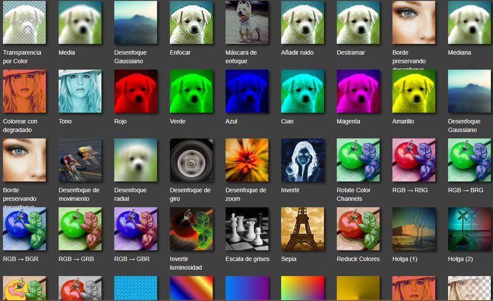Select the Magenta puppy thumbnail

pyautogui.click(x=358, y=91)
